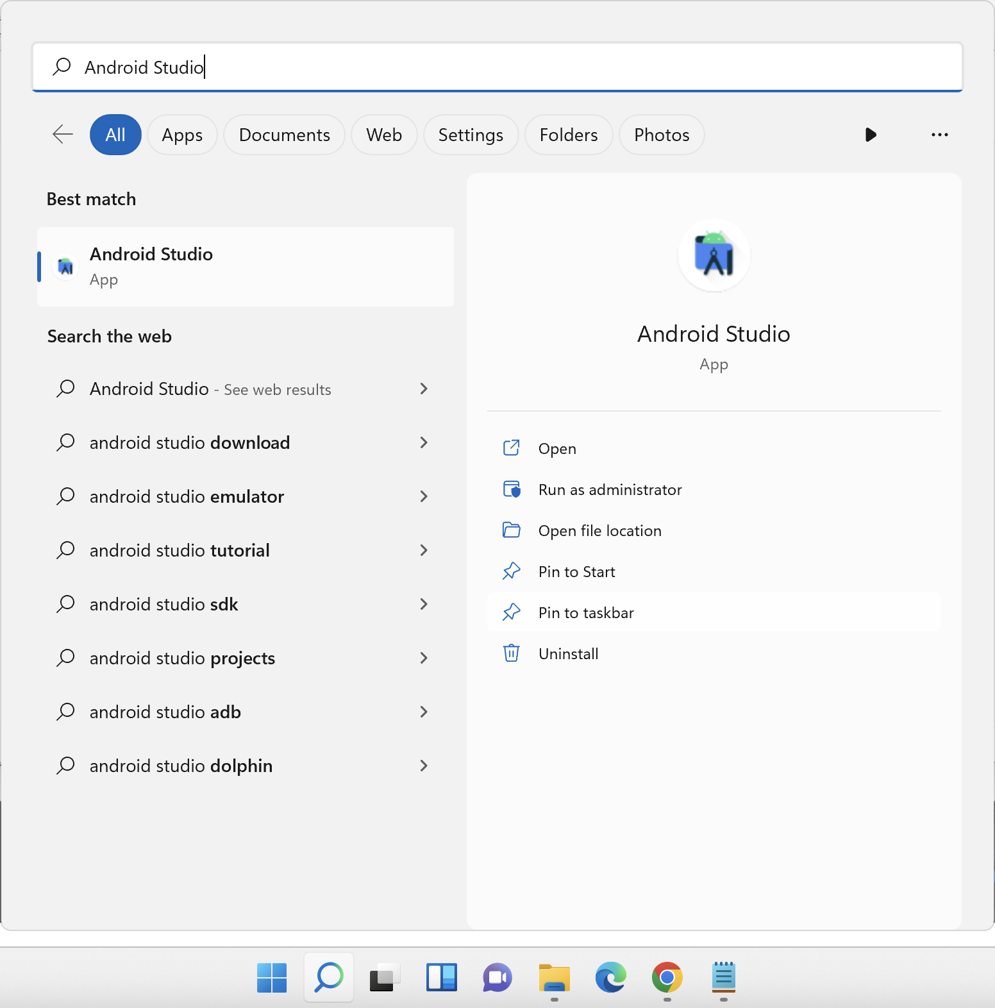Click search icon beside 'android studio adb'
995x1008 pixels.
tap(65, 712)
